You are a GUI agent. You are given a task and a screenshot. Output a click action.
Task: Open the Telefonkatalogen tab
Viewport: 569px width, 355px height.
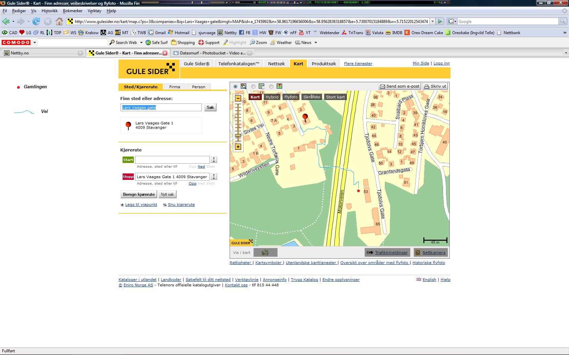[238, 64]
